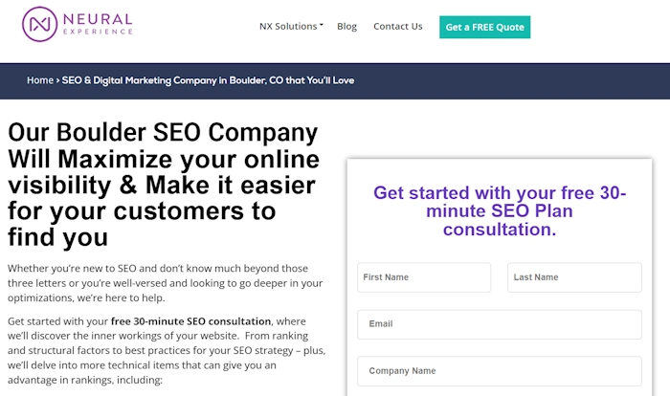The image size is (670, 396).
Task: Focus the First Name input field
Action: click(424, 277)
